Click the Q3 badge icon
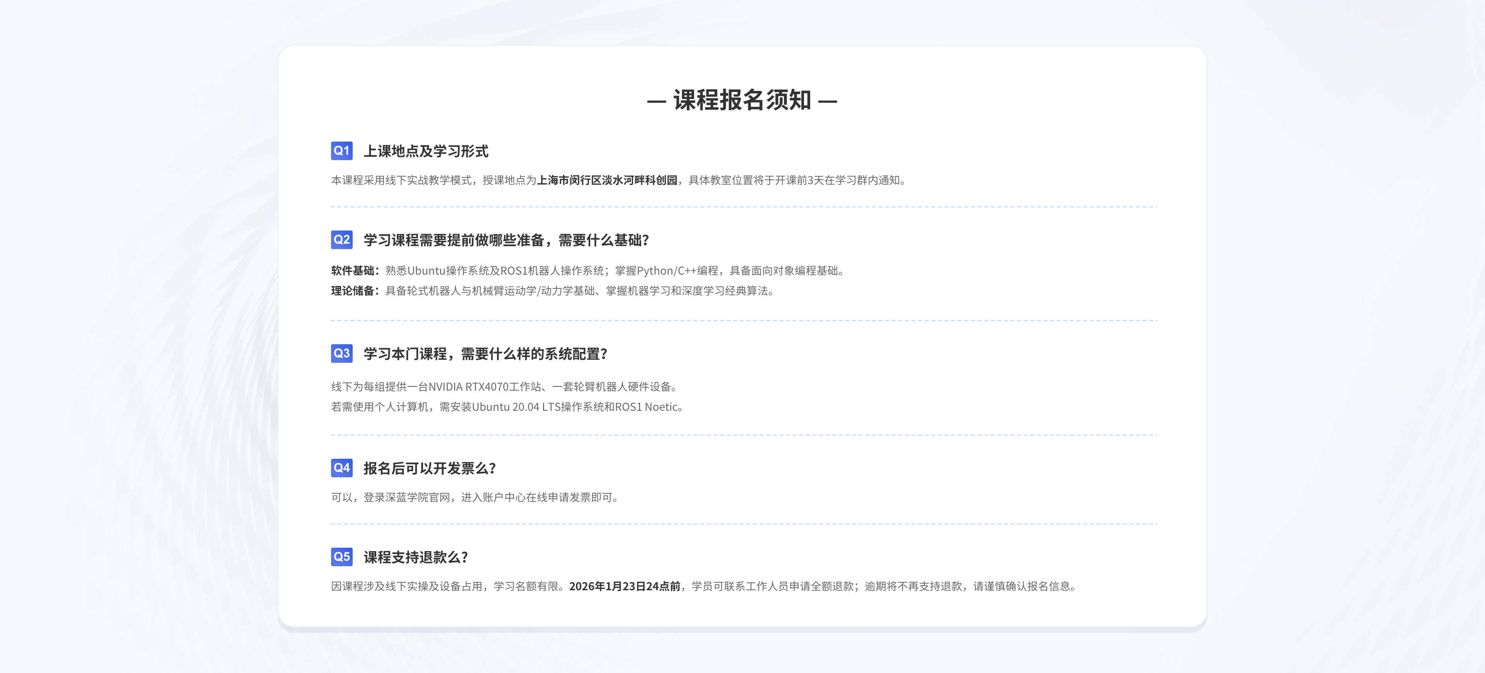 tap(341, 353)
